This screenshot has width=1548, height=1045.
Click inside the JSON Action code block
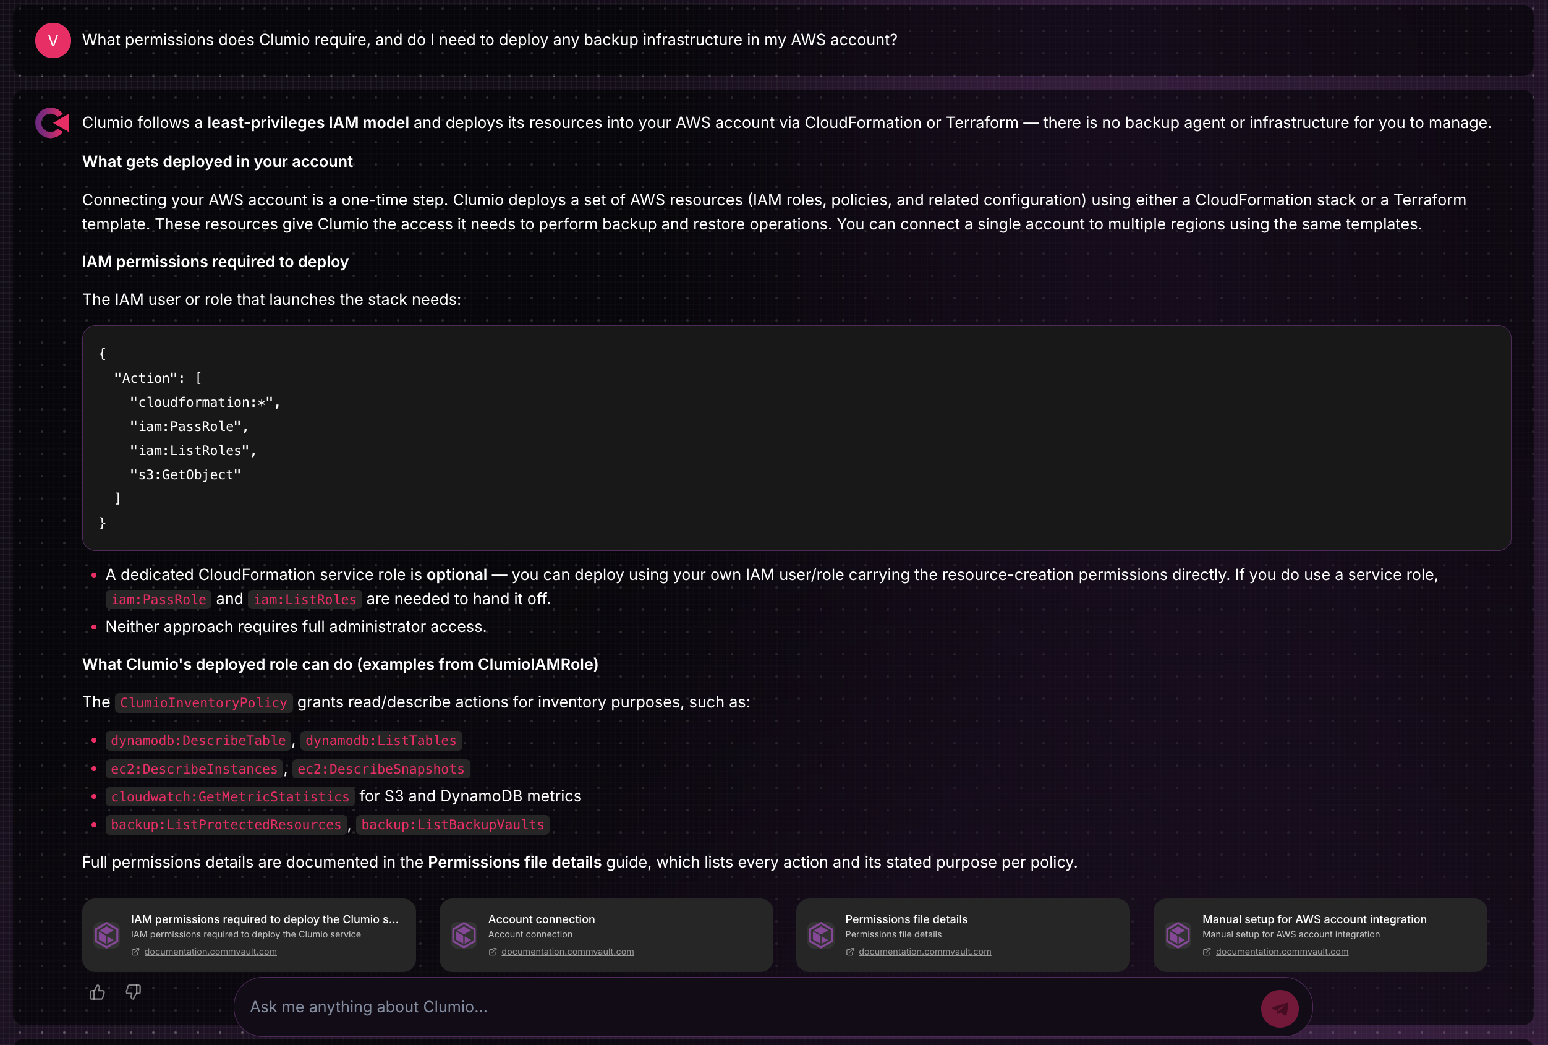(x=797, y=438)
